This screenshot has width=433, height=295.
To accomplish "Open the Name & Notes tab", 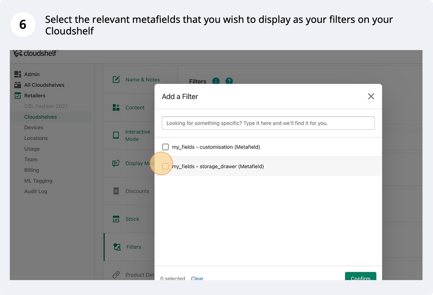I will 142,80.
